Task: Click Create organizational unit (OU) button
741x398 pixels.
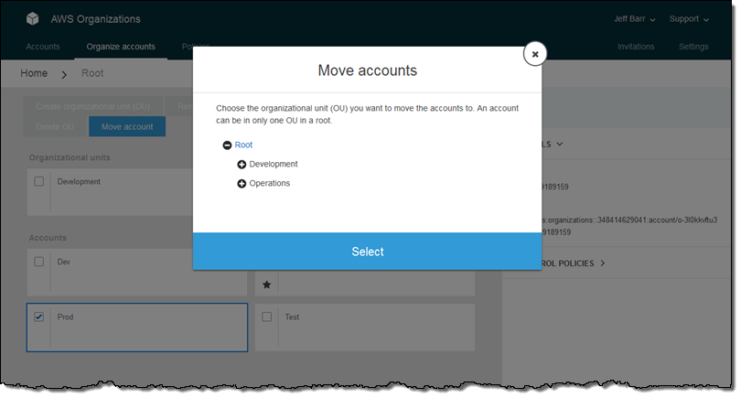Action: coord(93,106)
